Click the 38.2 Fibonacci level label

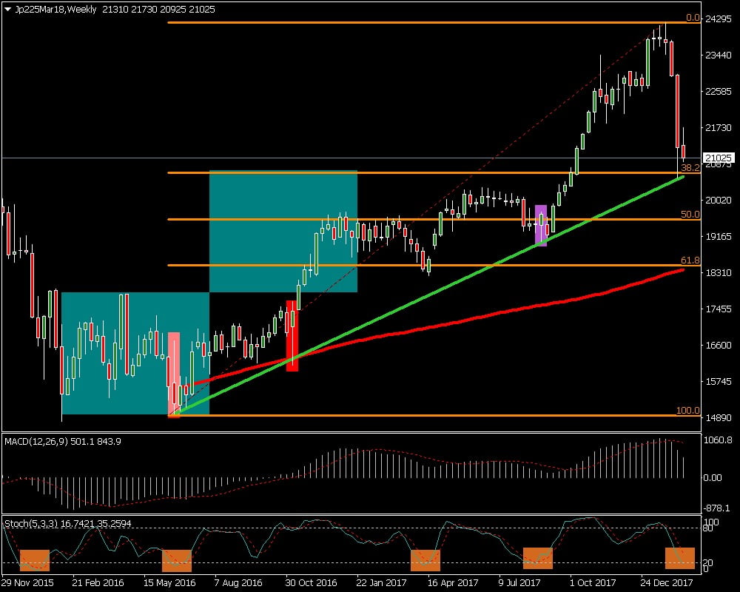(690, 168)
